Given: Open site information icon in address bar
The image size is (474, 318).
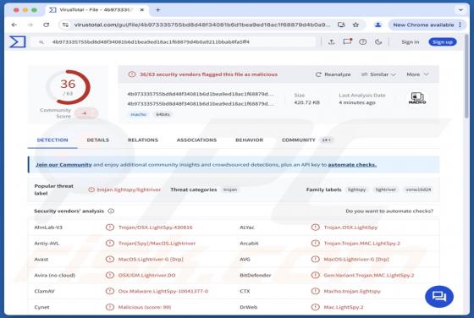Looking at the screenshot, I should pyautogui.click(x=65, y=25).
